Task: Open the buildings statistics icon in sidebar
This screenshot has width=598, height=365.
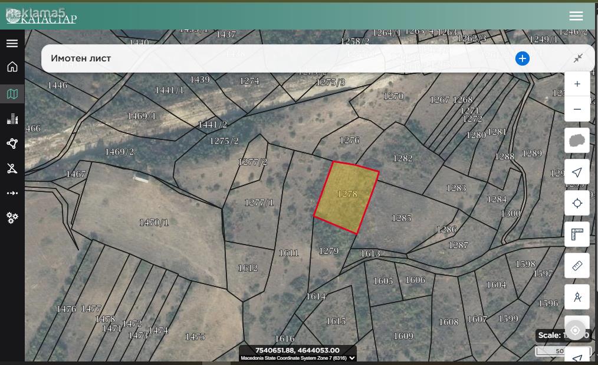Action: pyautogui.click(x=12, y=119)
